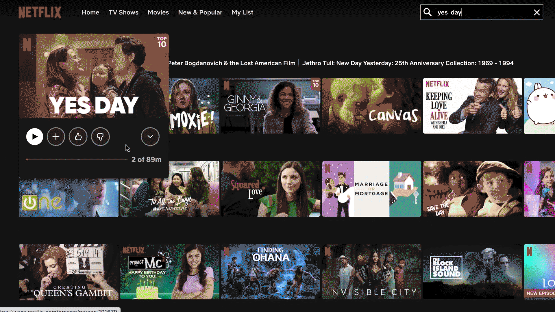Open the white bunny cartoon thumbnail
This screenshot has height=312, width=555.
coord(539,106)
